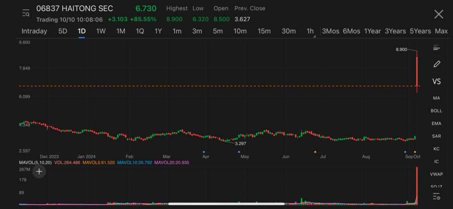
Task: Select the 5m interval tab
Action: [218, 31]
